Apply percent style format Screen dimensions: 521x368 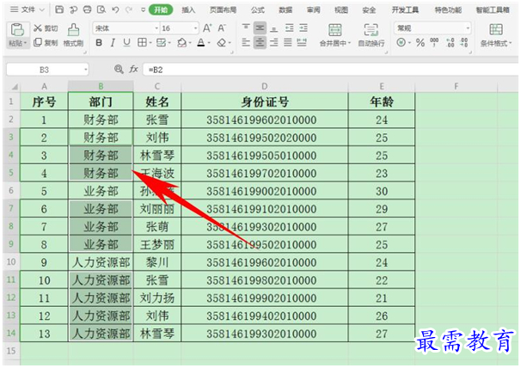(420, 42)
